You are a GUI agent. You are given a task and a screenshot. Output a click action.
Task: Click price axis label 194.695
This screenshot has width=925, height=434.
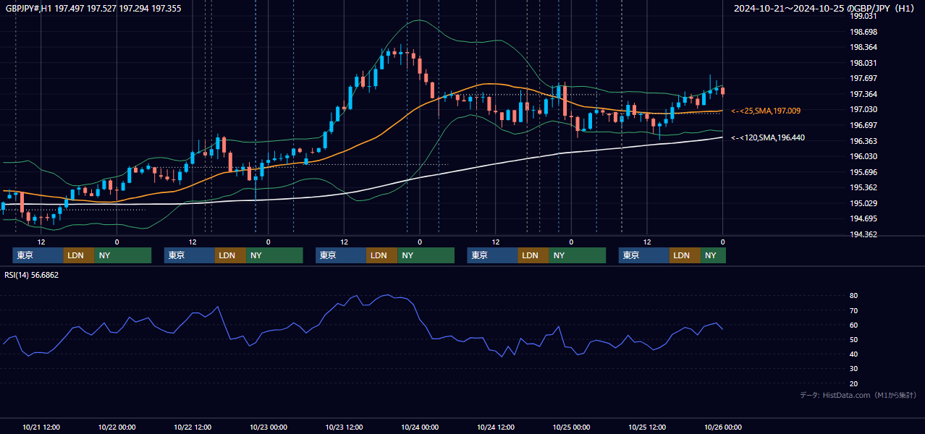[863, 218]
